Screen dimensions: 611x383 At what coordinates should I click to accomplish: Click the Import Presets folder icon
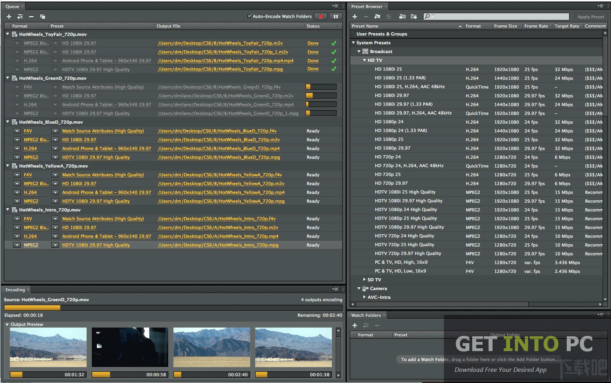point(402,16)
